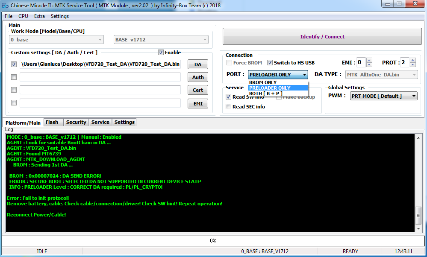Click the Cert file path field
The height and width of the screenshot is (257, 427).
point(100,90)
